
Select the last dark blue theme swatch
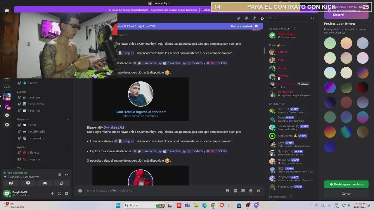click(x=330, y=147)
